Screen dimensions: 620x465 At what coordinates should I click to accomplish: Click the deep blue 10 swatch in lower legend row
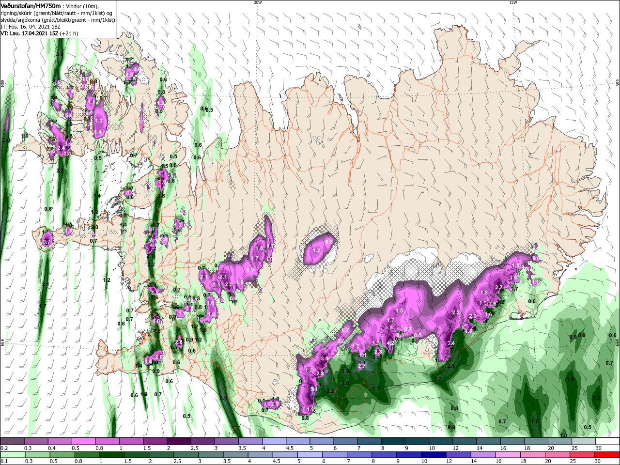(x=433, y=455)
